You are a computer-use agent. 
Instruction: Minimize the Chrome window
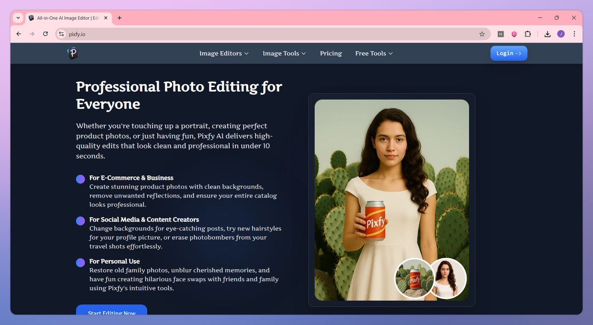(539, 18)
